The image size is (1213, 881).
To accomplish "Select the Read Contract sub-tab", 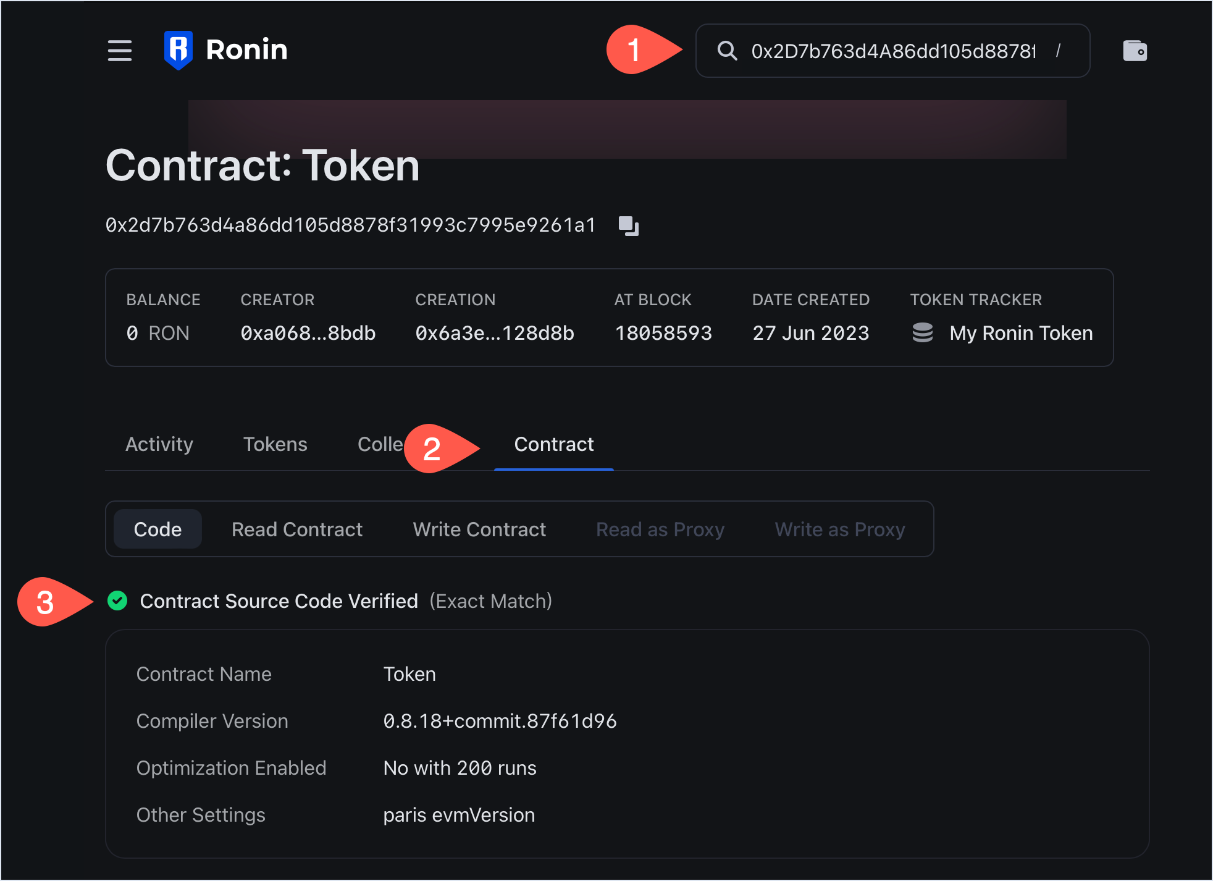I will 297,529.
